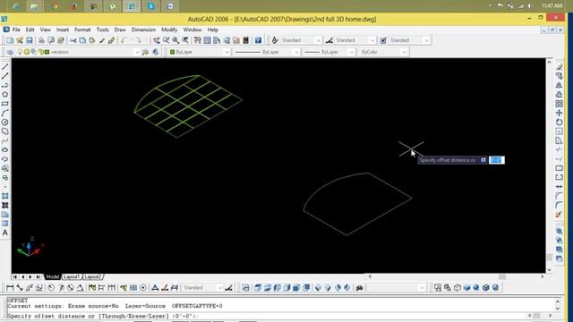The height and width of the screenshot is (322, 573).
Task: Select the Arc tool
Action: (5, 113)
